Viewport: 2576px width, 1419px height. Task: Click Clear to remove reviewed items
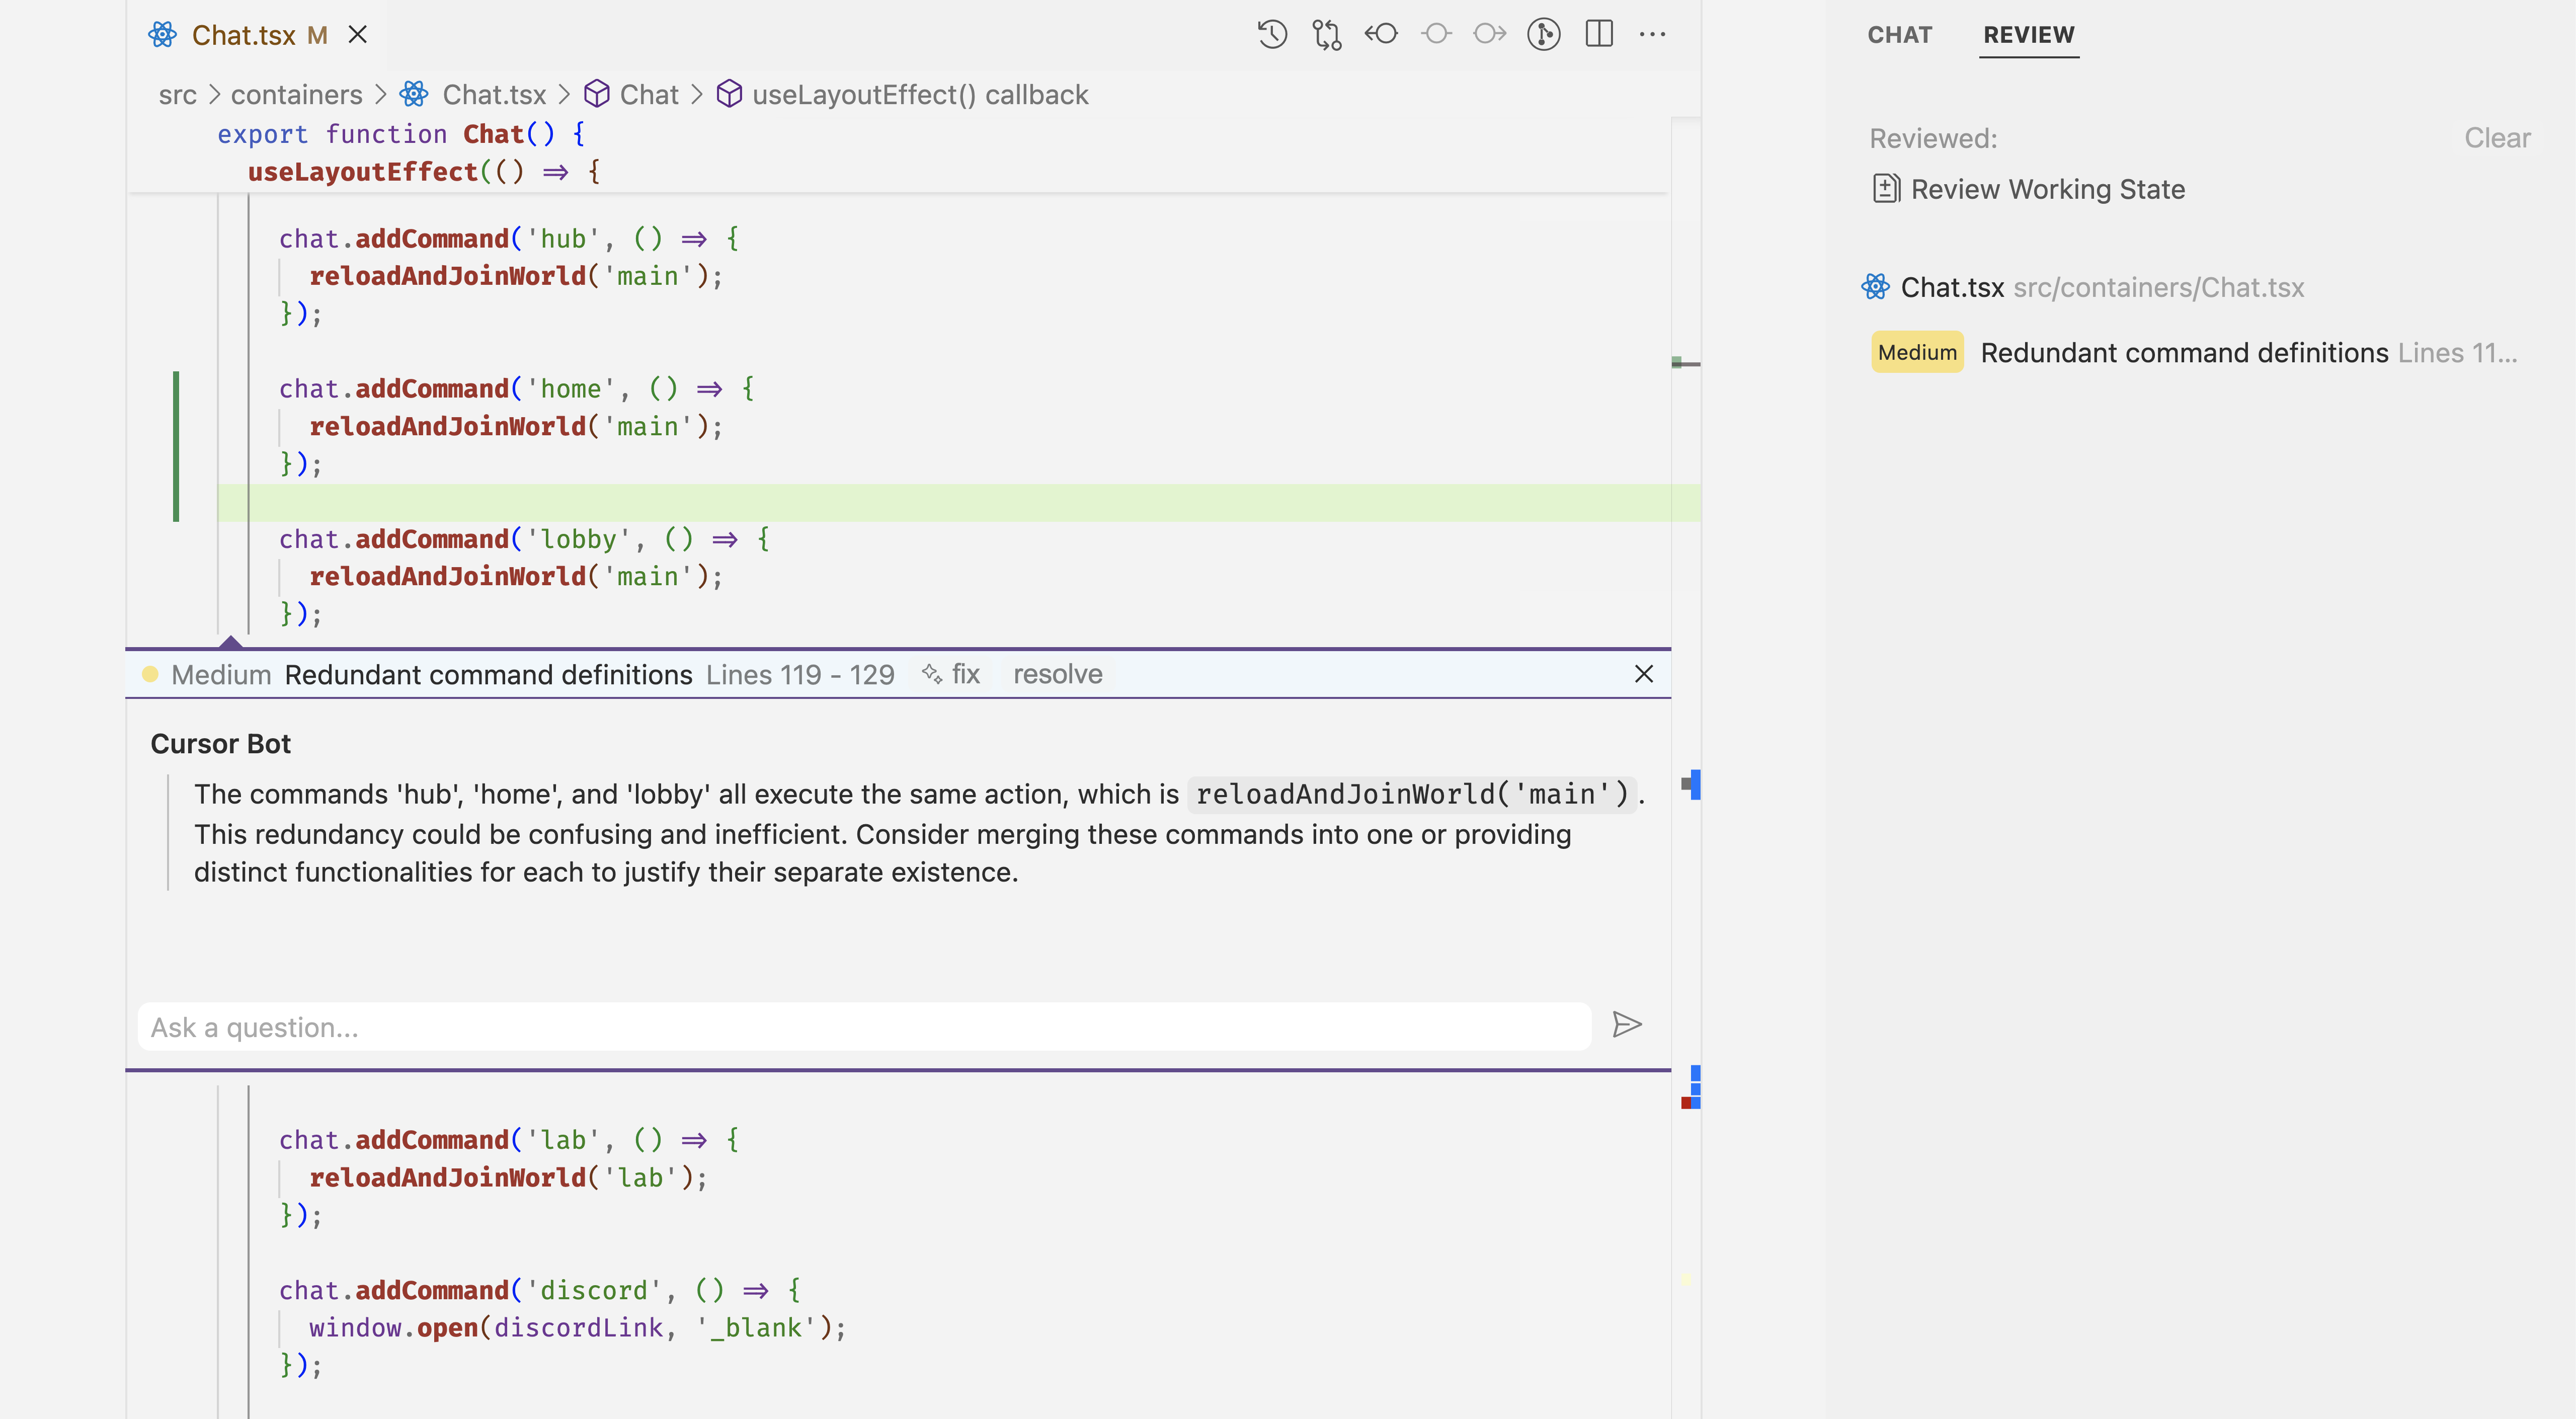pos(2498,136)
